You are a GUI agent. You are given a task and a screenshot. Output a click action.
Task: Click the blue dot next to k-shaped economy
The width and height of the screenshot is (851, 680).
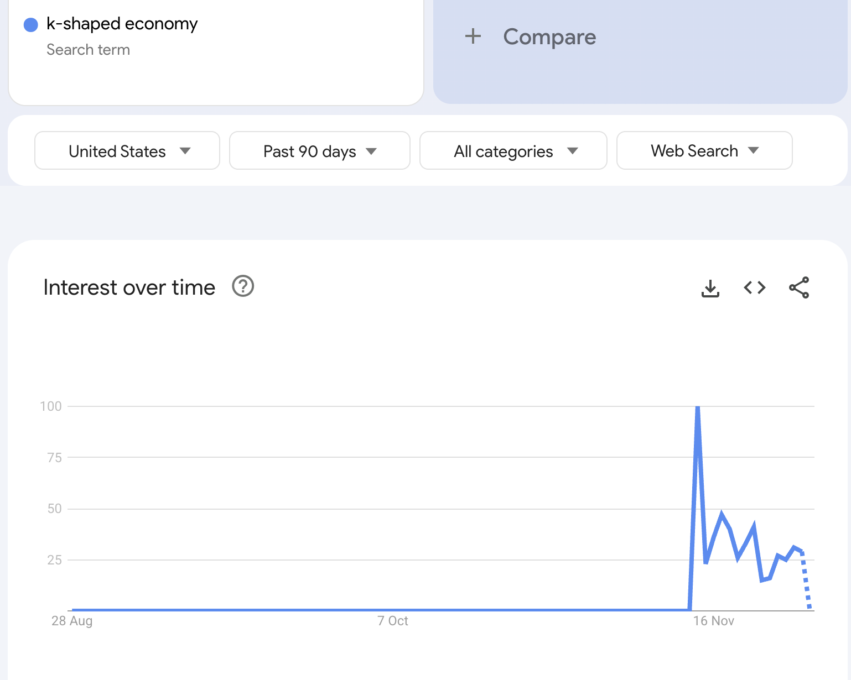(31, 24)
